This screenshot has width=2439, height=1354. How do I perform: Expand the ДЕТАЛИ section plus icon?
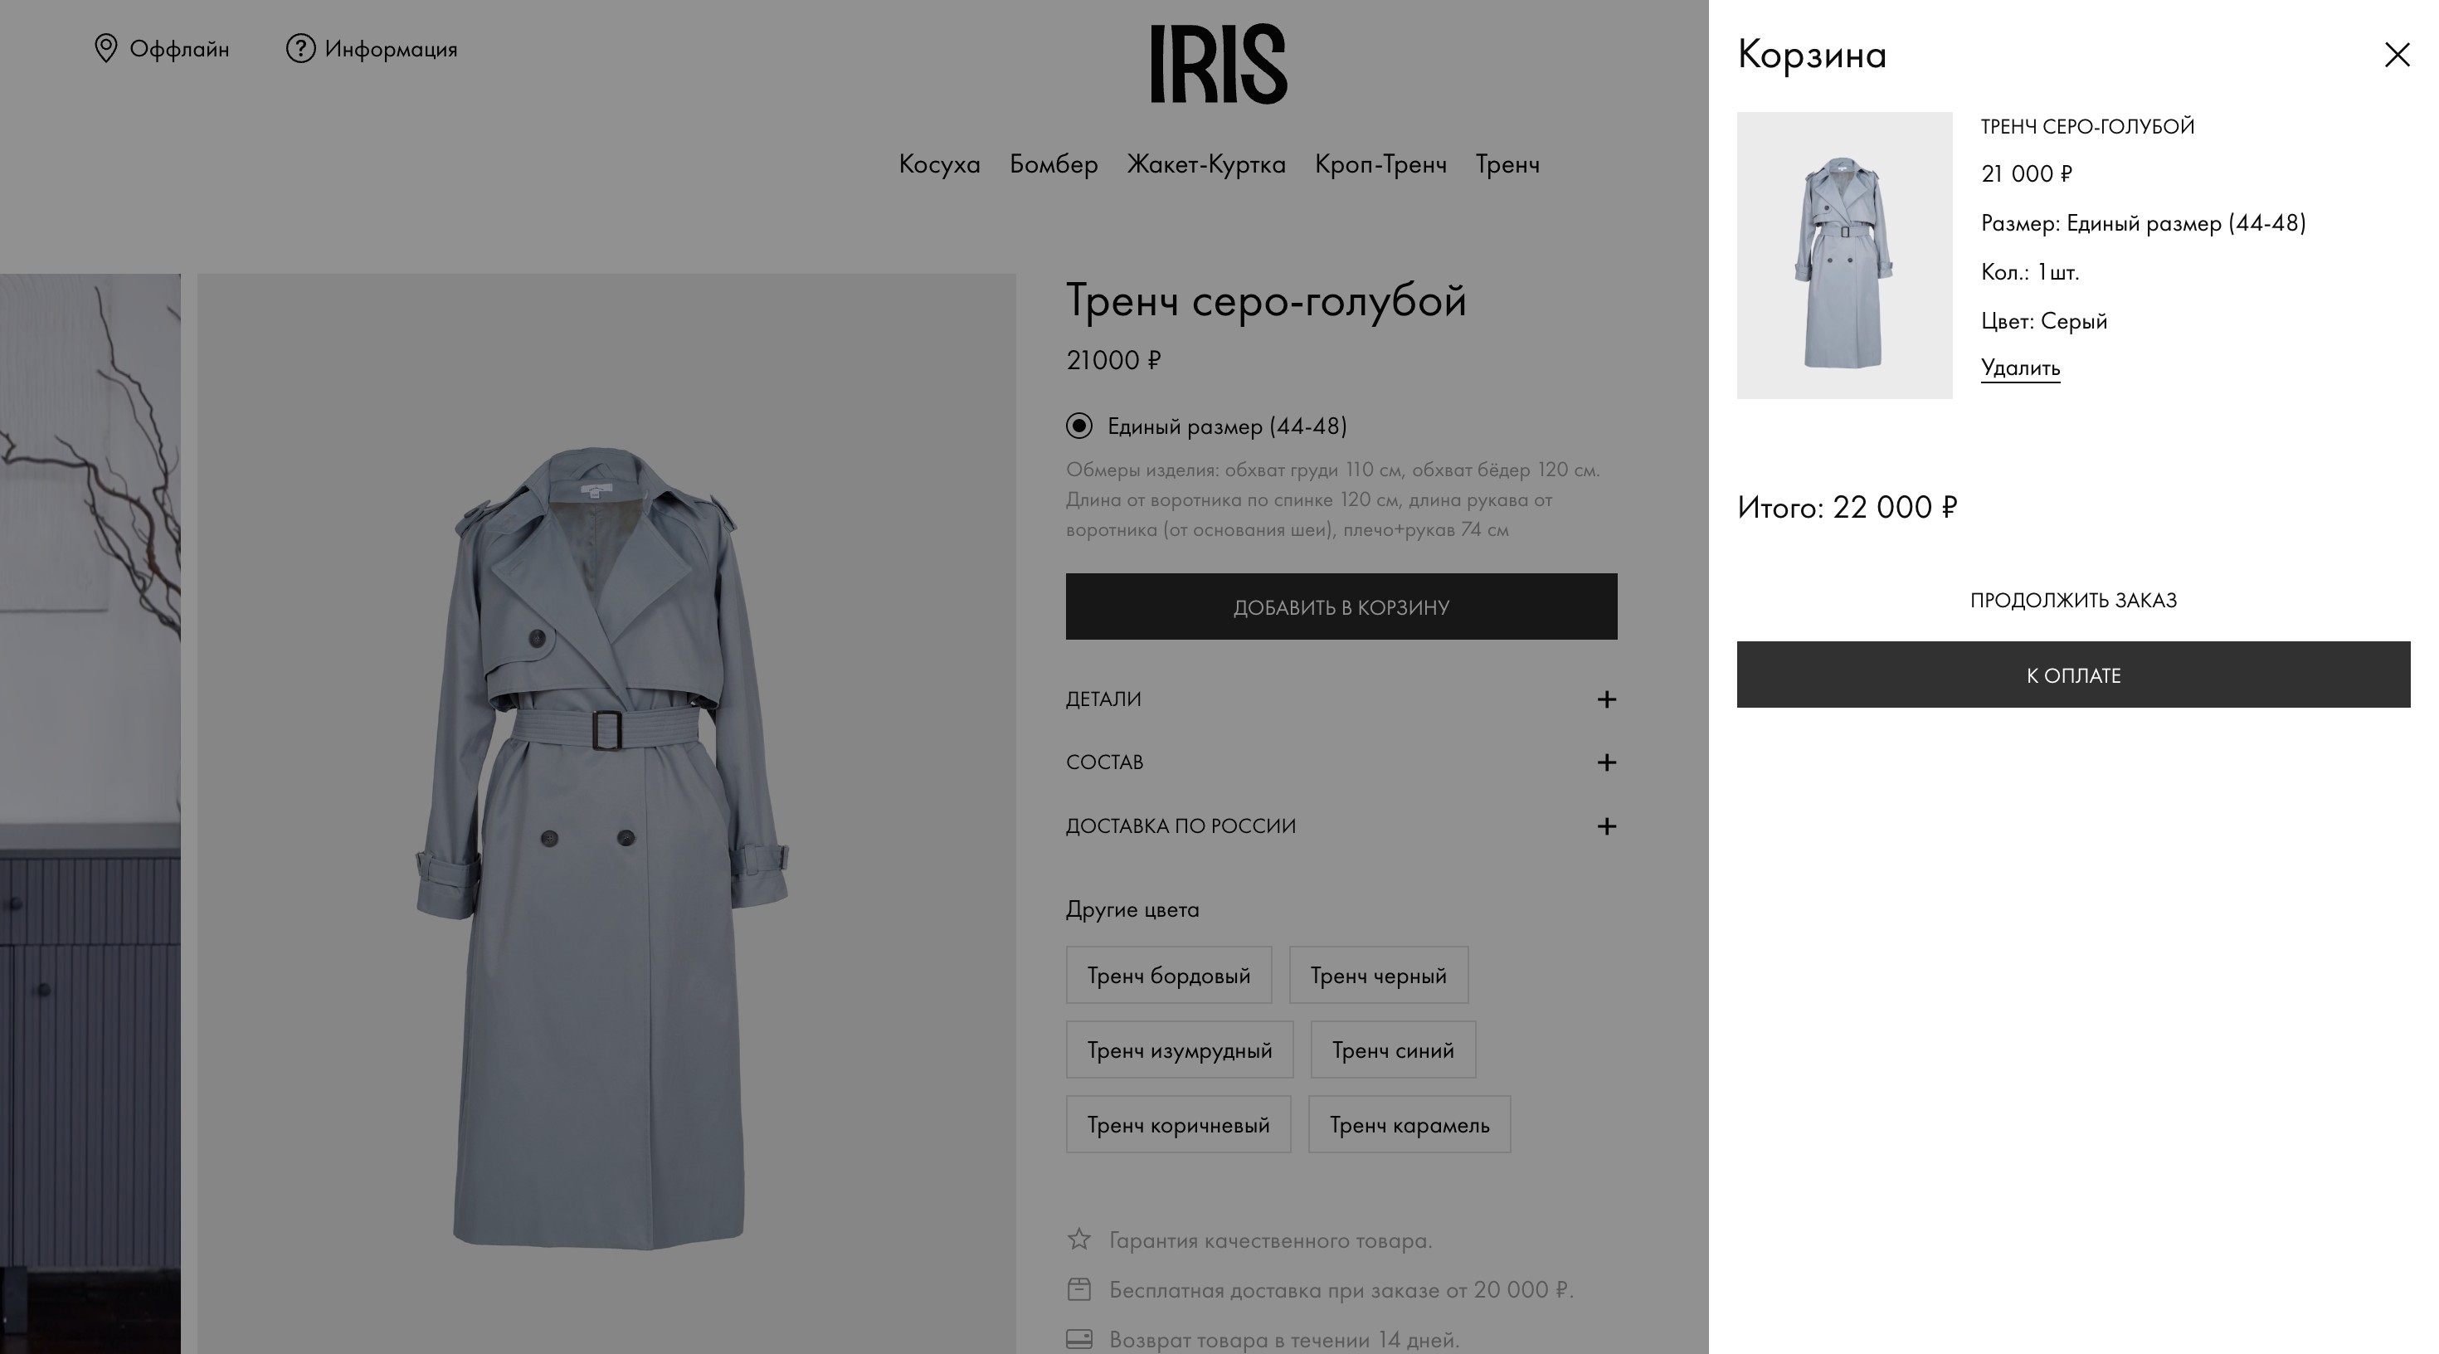tap(1606, 699)
